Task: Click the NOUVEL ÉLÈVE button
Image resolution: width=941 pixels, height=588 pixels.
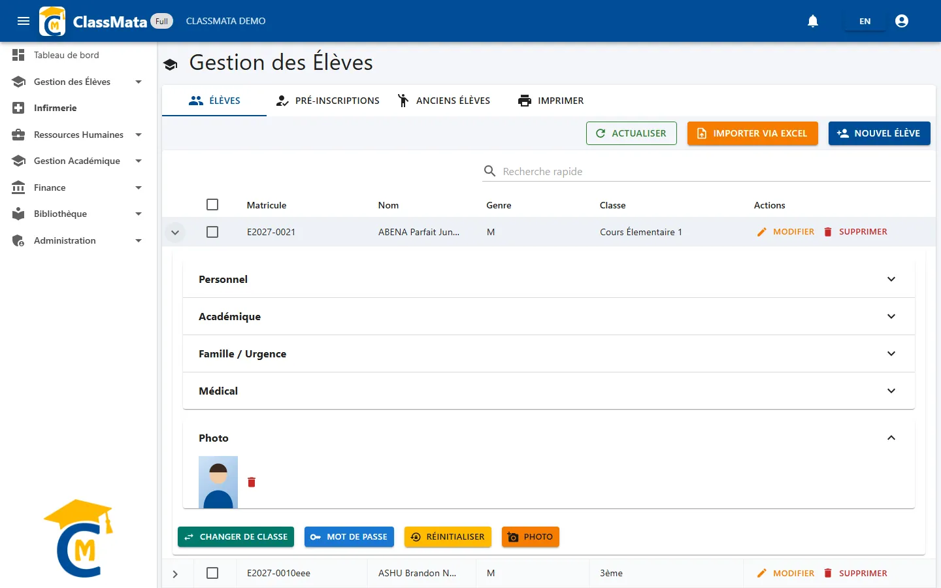Action: pos(880,133)
